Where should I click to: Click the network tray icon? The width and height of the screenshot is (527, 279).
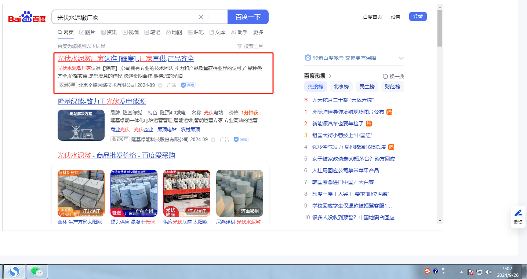(x=479, y=272)
